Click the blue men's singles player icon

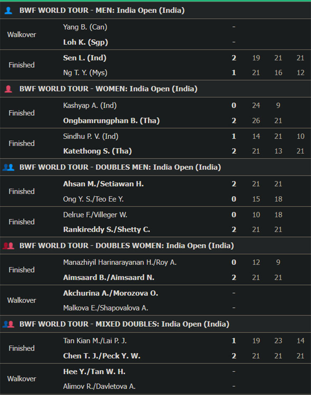click(9, 10)
